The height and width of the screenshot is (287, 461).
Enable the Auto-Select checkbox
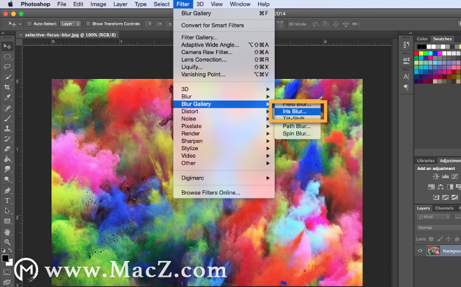point(29,24)
